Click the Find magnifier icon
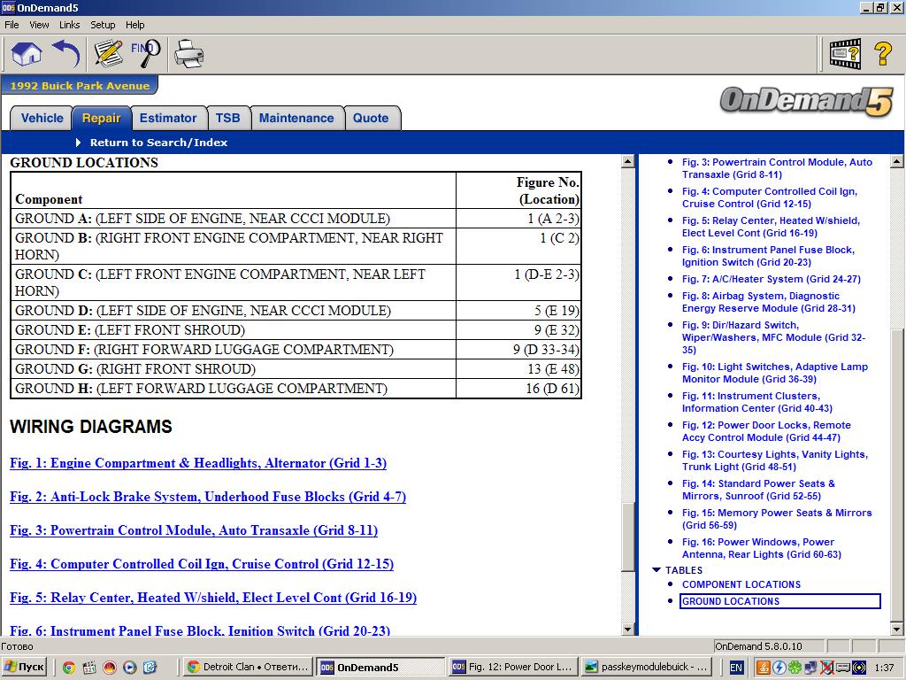Screen dimensions: 906x680 145,54
